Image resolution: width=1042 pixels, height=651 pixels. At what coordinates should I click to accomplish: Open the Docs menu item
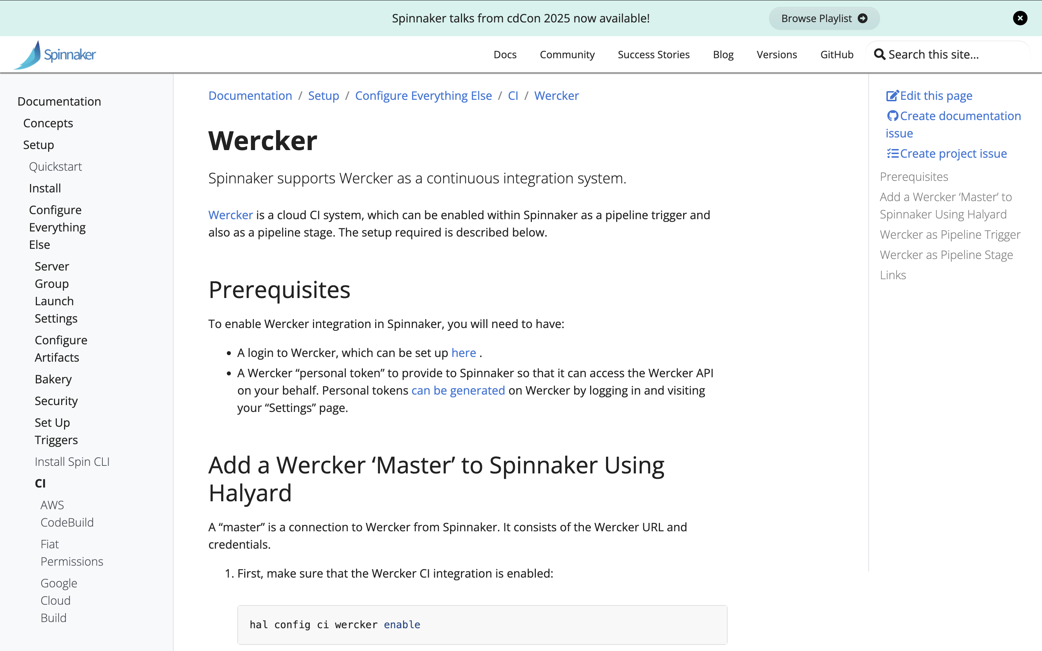(505, 54)
